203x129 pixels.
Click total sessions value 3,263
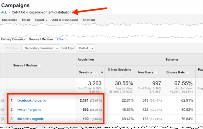[95, 84]
